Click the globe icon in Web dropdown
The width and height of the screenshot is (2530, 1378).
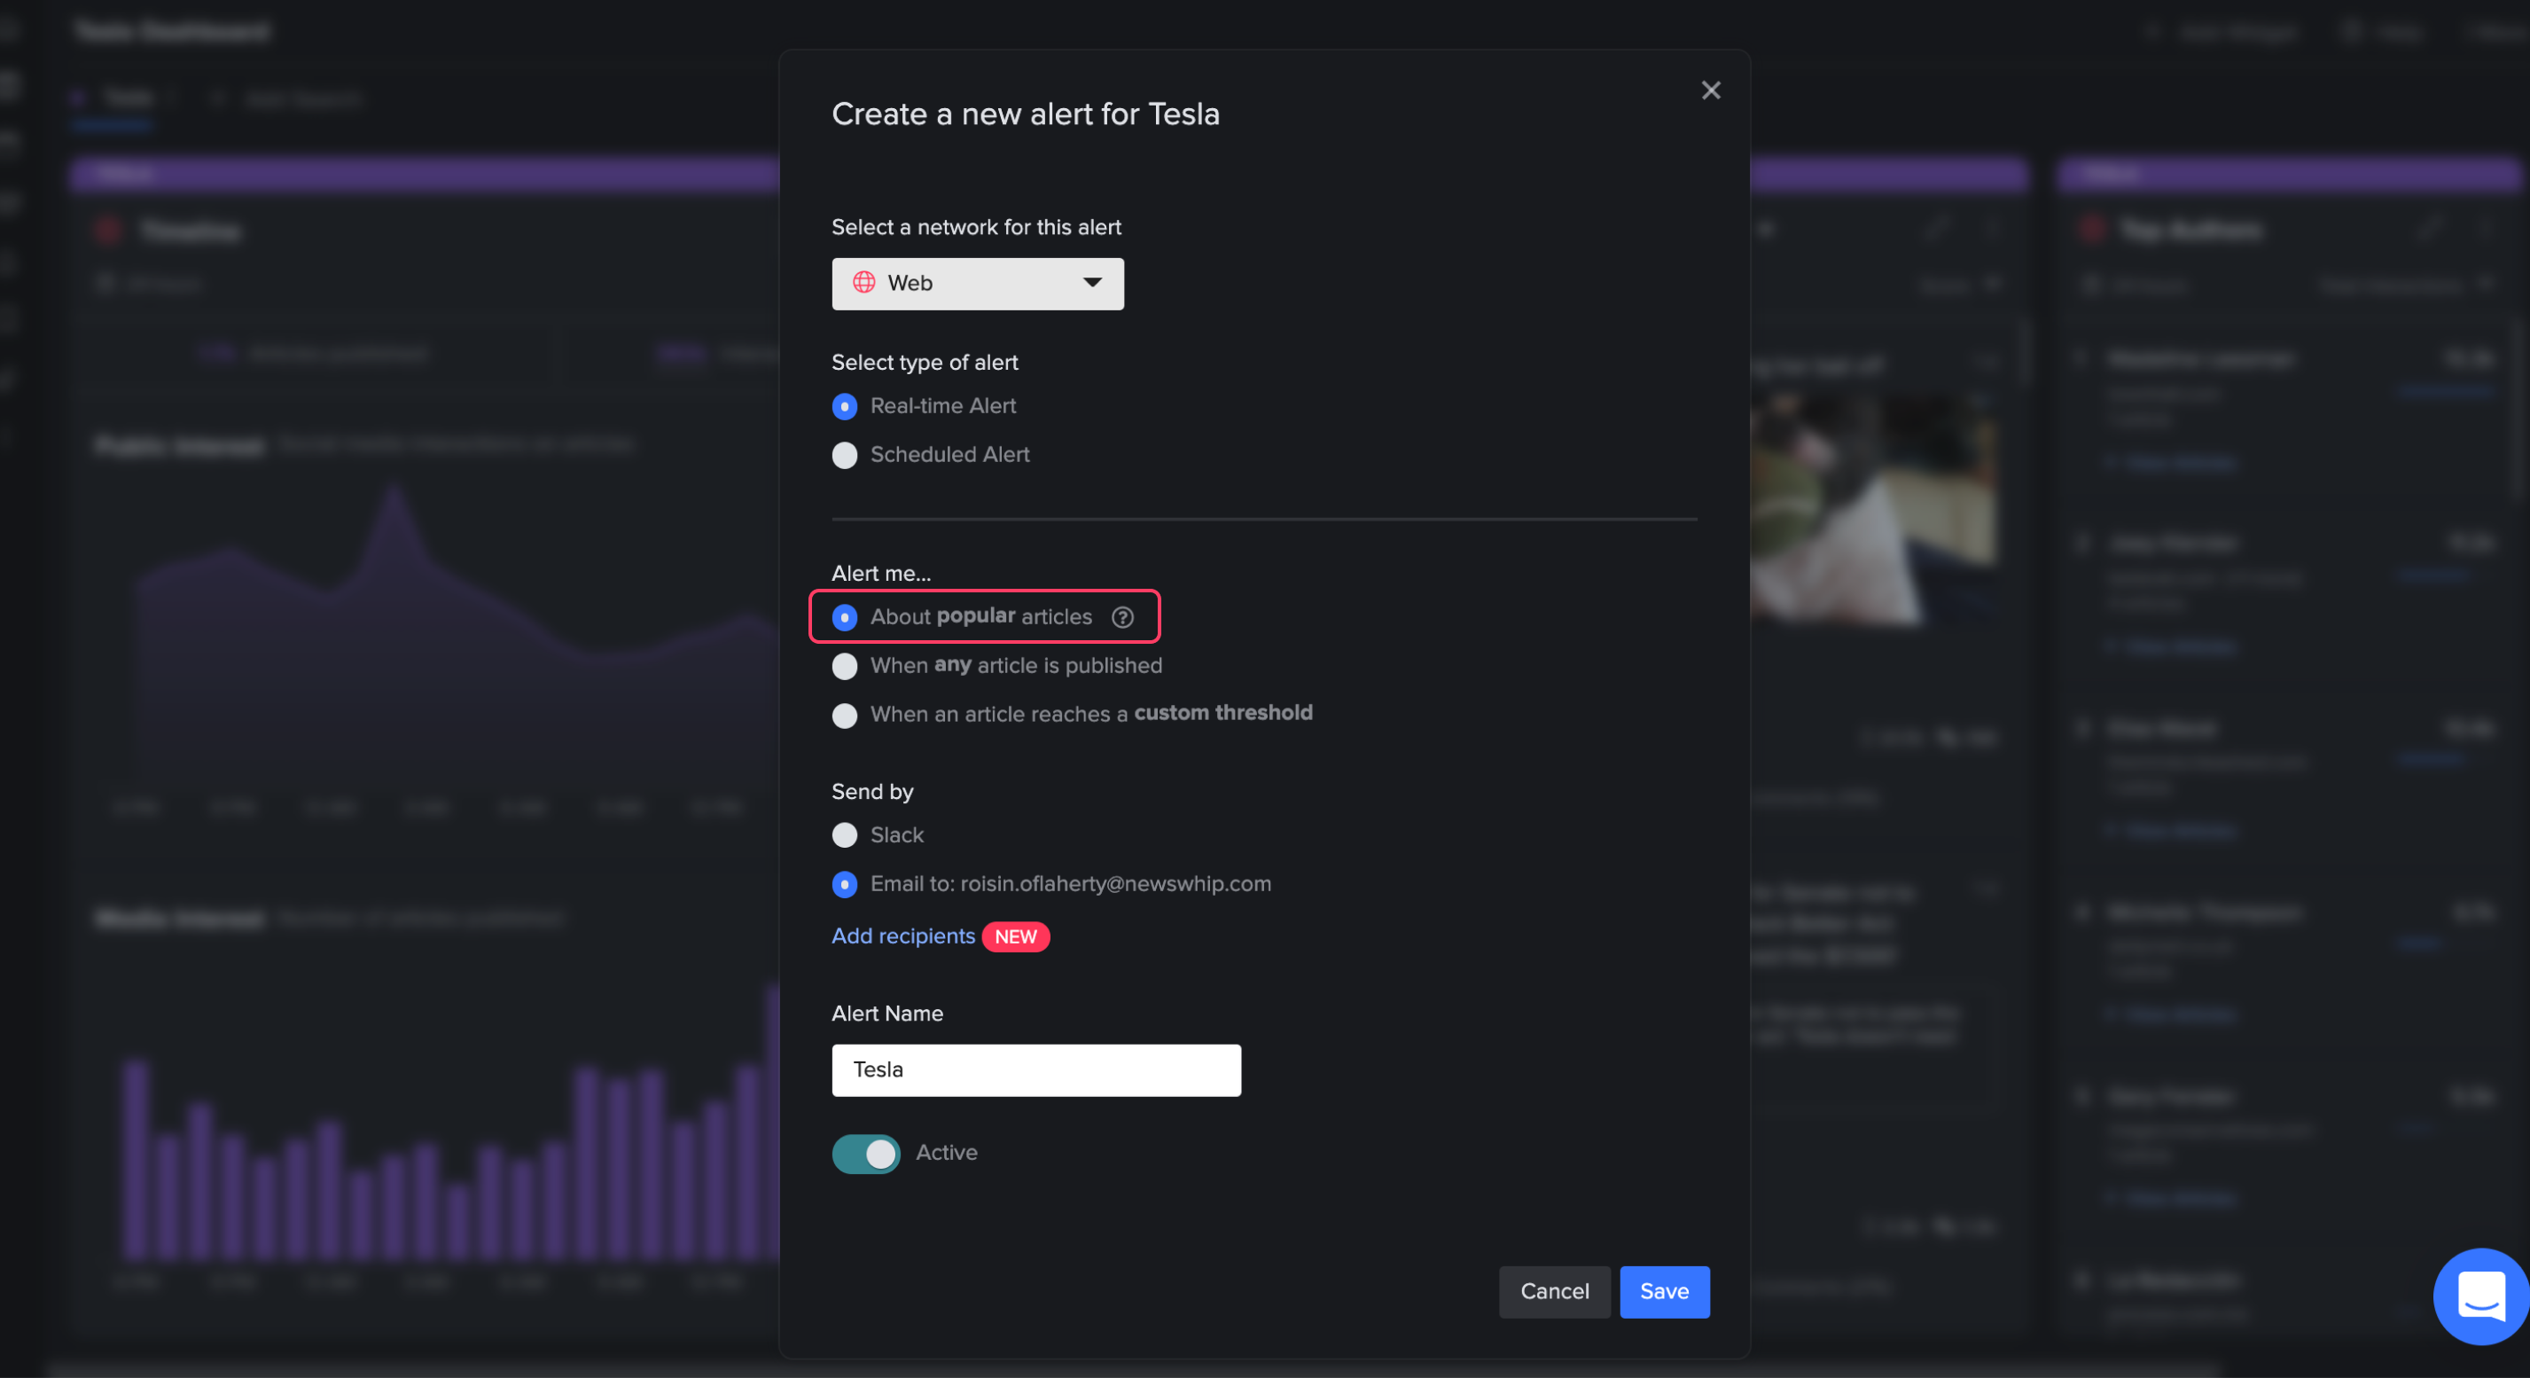[x=863, y=283]
